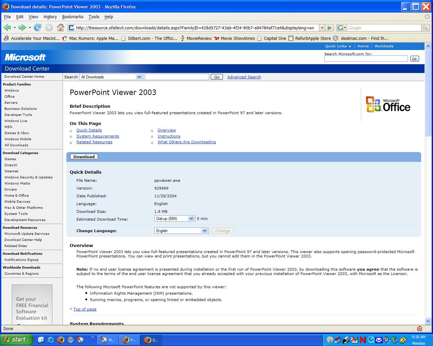The height and width of the screenshot is (346, 433).
Task: Click the calendar chart tray icon
Action: click(354, 340)
